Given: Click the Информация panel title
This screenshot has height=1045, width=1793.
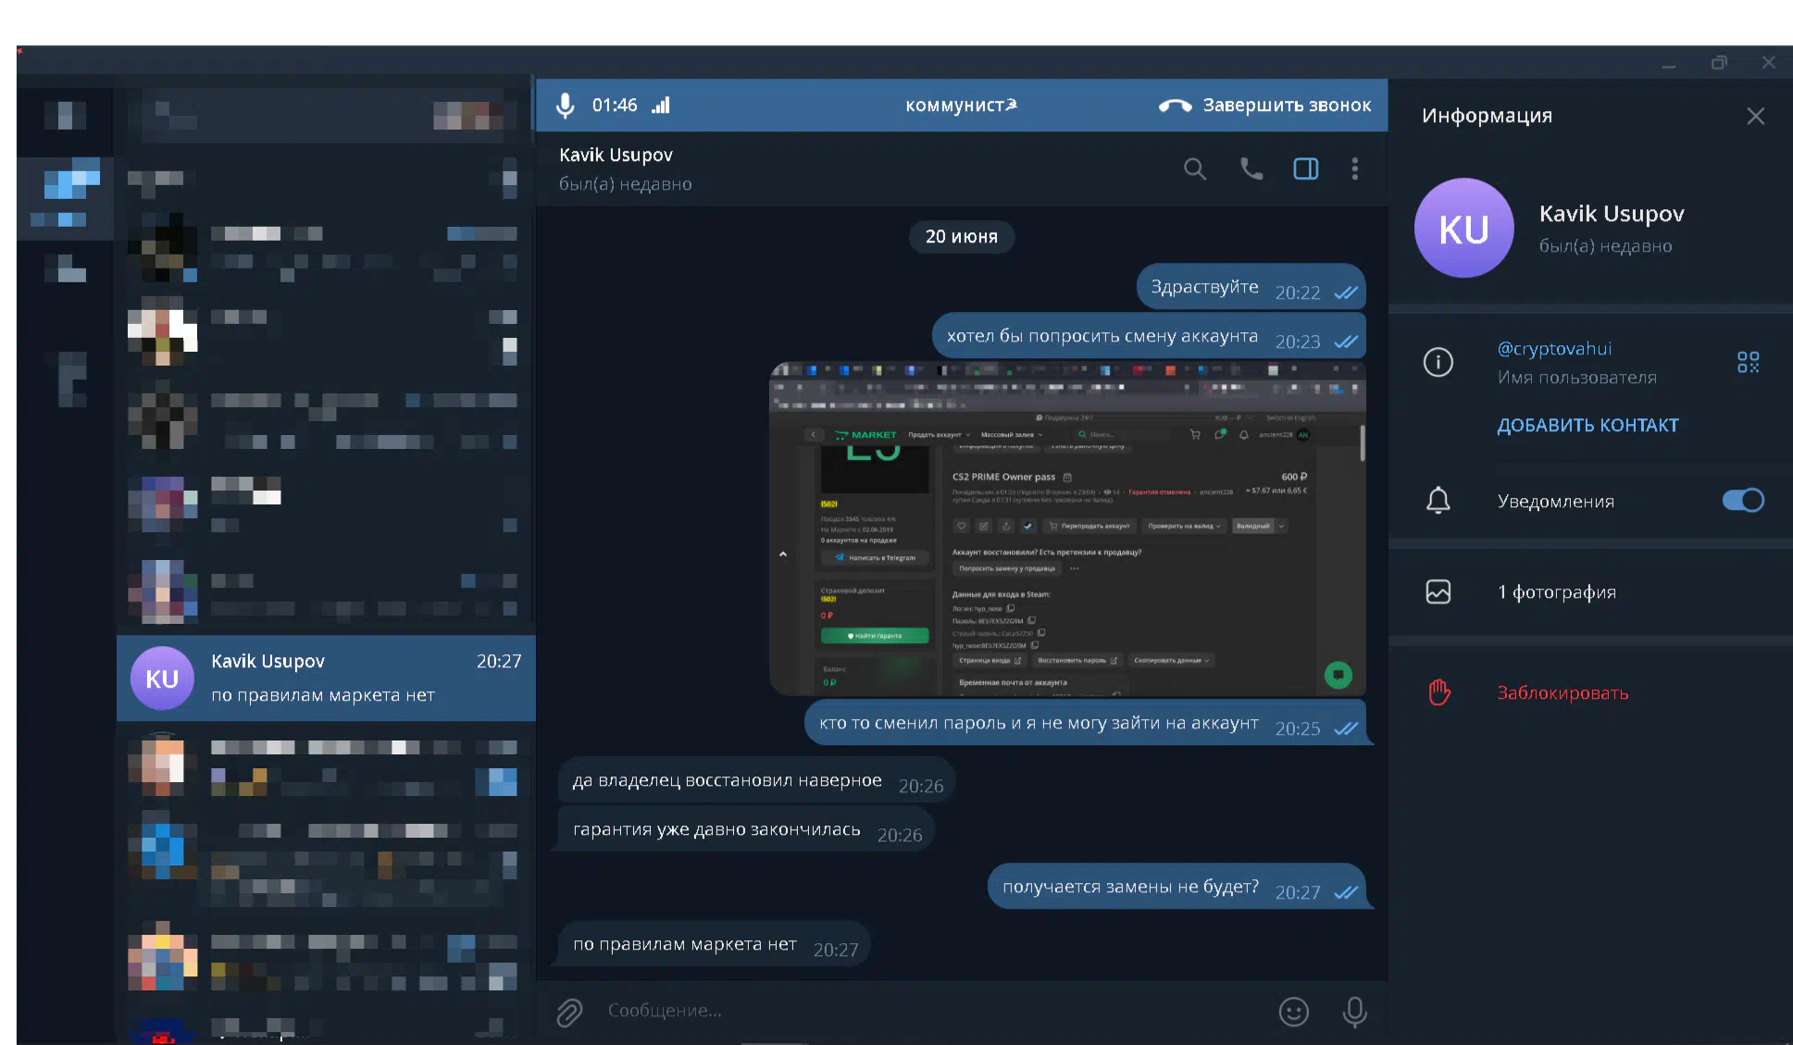Looking at the screenshot, I should click(x=1487, y=116).
